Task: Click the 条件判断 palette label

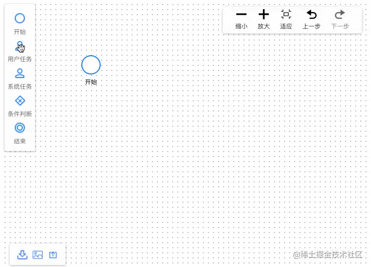Action: pyautogui.click(x=20, y=113)
